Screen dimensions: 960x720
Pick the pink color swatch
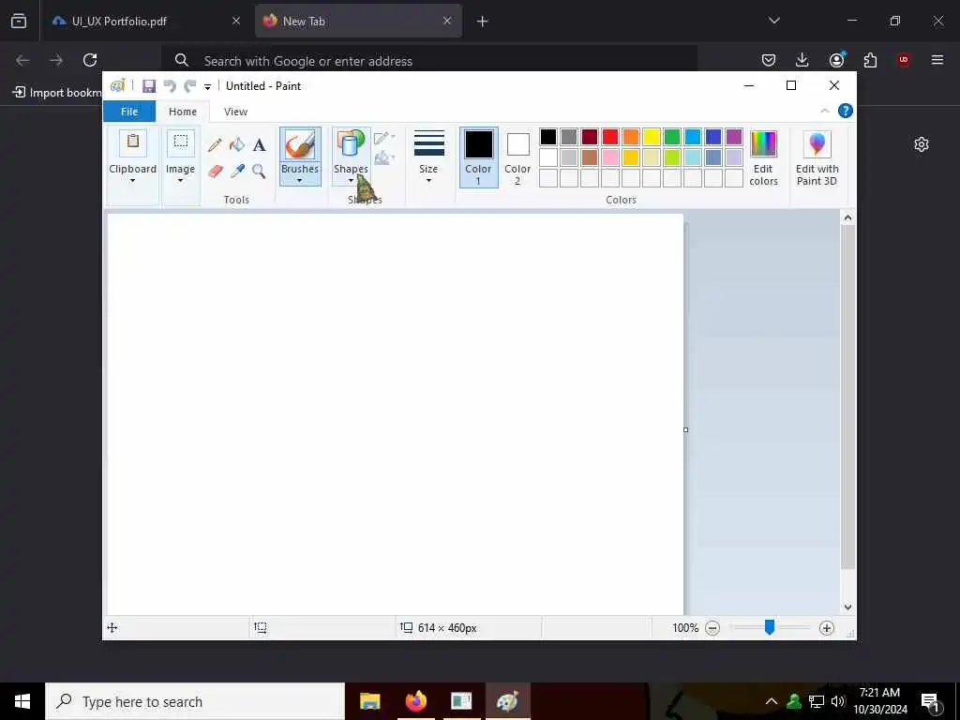[609, 157]
